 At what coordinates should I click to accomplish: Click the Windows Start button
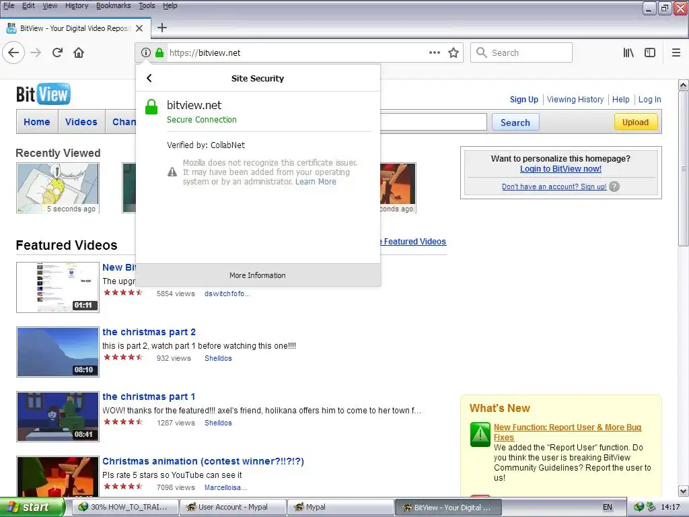[32, 508]
